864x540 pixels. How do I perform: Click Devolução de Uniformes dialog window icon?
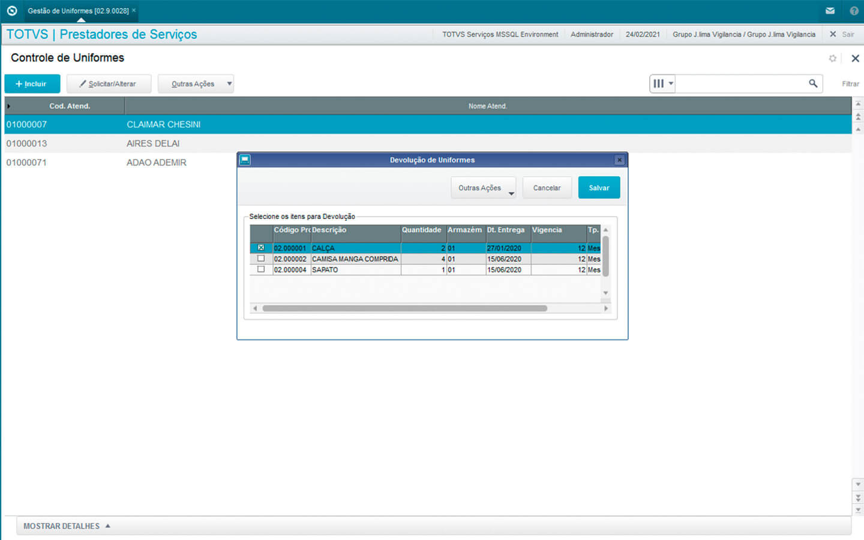tap(245, 160)
